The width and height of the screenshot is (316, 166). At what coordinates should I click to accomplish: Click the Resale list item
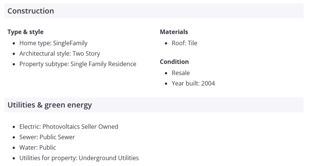click(x=181, y=73)
